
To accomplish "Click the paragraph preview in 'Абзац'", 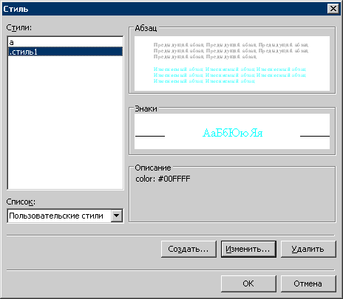I will coord(232,63).
